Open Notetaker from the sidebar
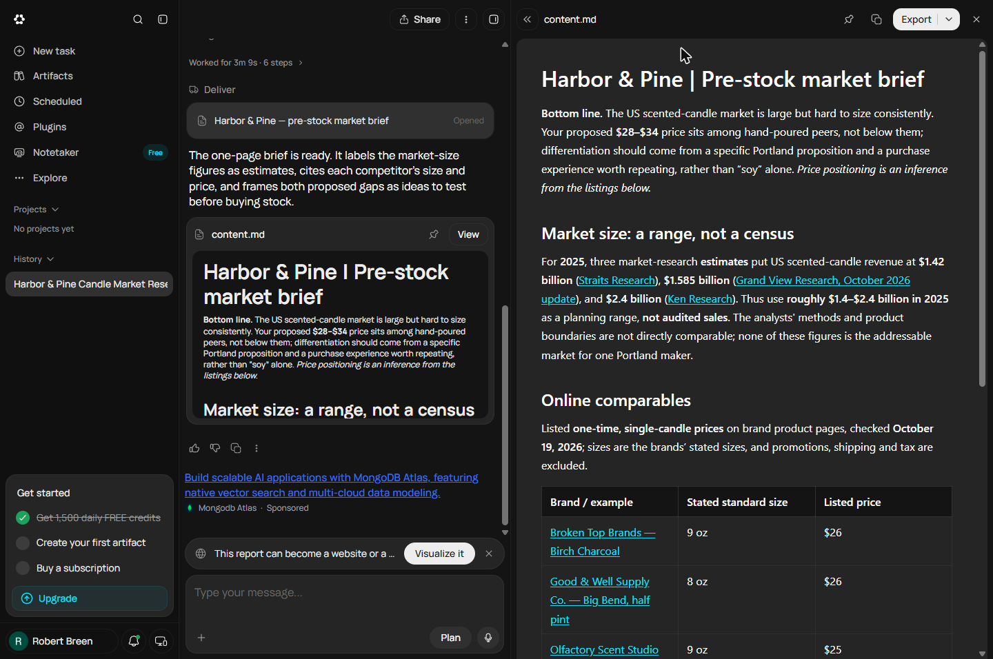Viewport: 993px width, 659px height. click(89, 152)
